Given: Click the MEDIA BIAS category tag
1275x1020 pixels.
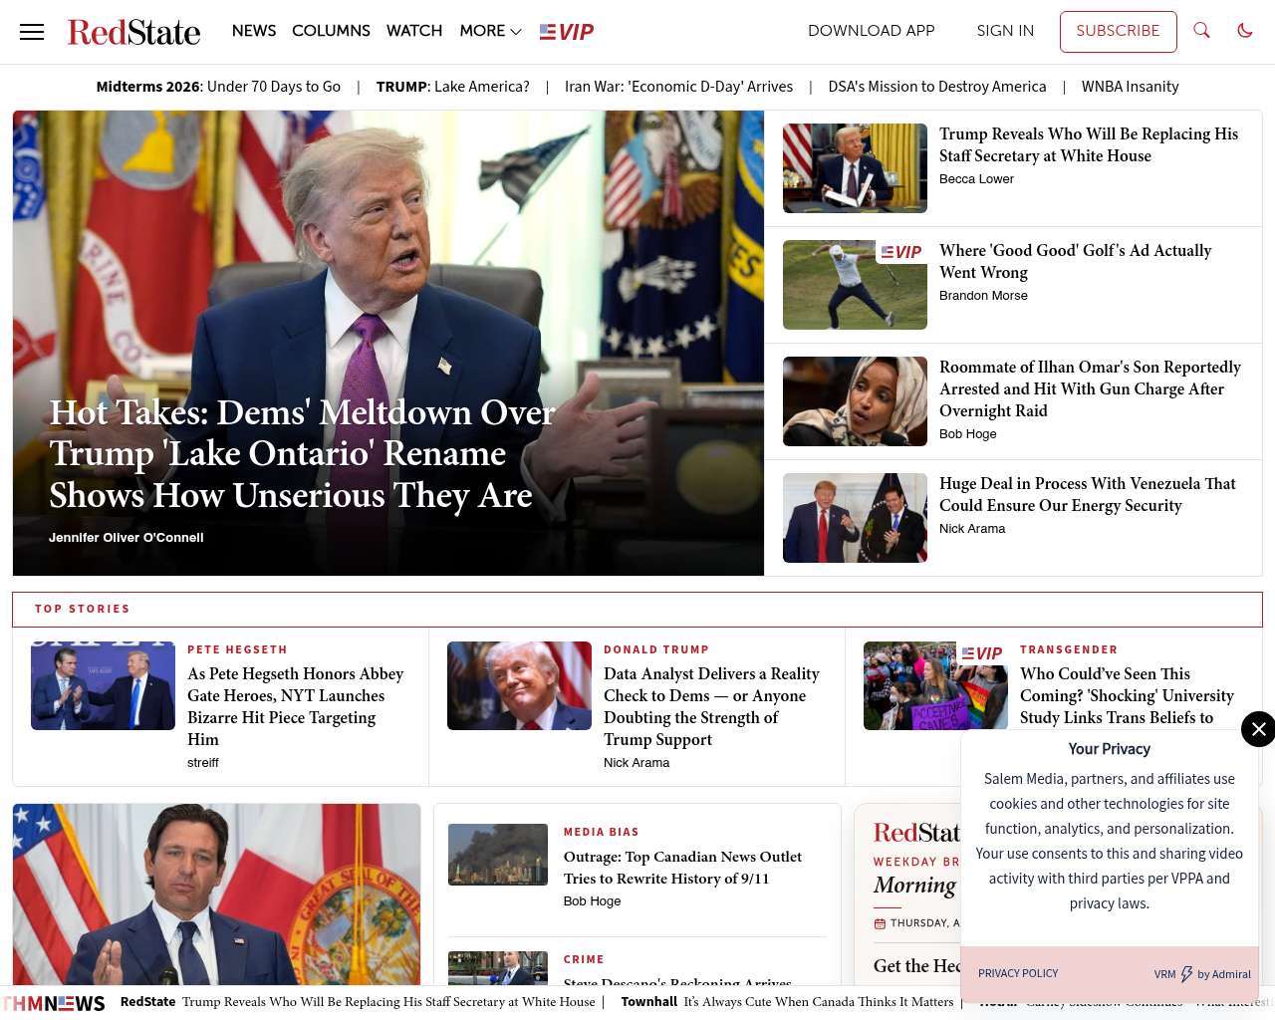Looking at the screenshot, I should [x=602, y=832].
